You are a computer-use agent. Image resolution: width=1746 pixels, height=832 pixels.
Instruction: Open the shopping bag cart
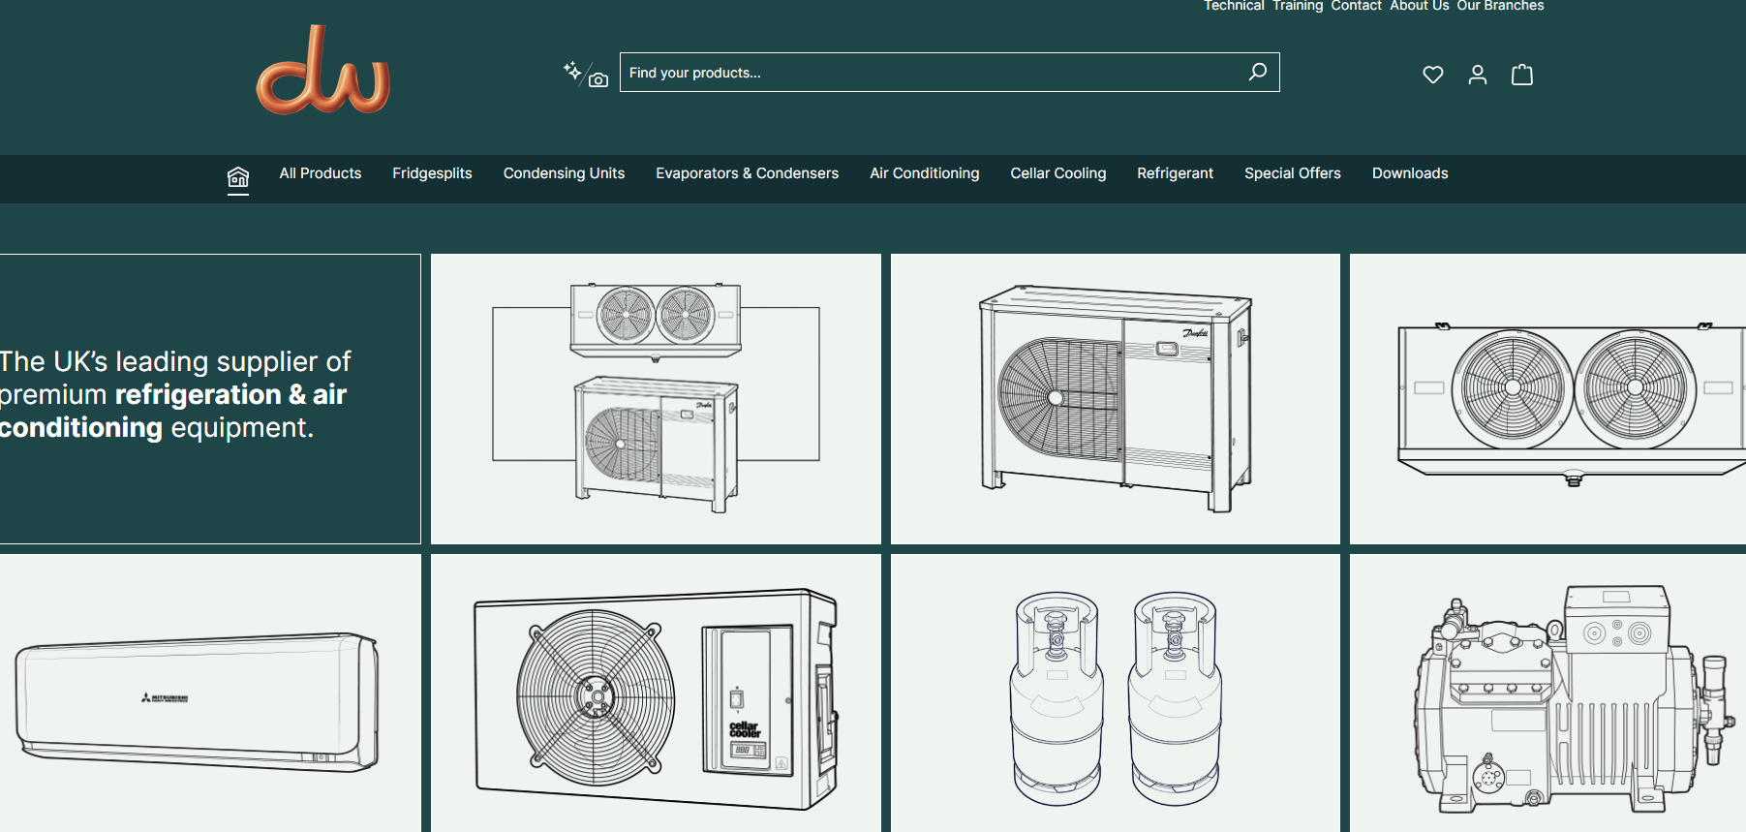(1521, 75)
